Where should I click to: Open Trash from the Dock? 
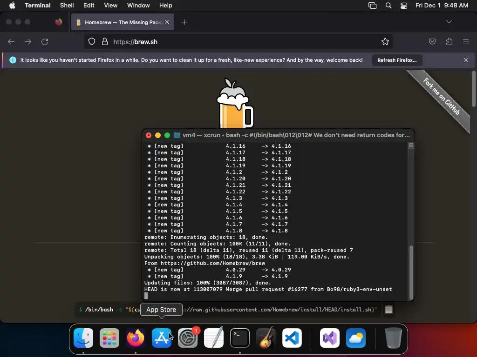click(x=394, y=338)
